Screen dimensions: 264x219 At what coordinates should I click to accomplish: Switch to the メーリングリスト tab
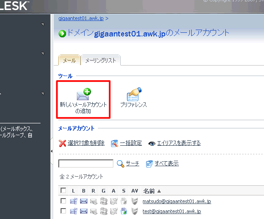tap(101, 60)
